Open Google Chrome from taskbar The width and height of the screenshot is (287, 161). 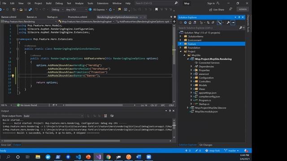click(x=109, y=157)
